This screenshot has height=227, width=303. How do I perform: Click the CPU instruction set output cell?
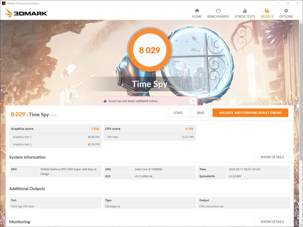point(244,206)
